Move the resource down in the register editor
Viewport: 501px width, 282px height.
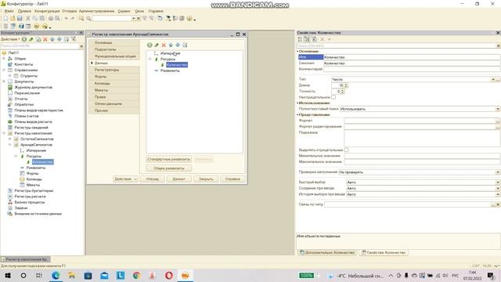coord(178,45)
